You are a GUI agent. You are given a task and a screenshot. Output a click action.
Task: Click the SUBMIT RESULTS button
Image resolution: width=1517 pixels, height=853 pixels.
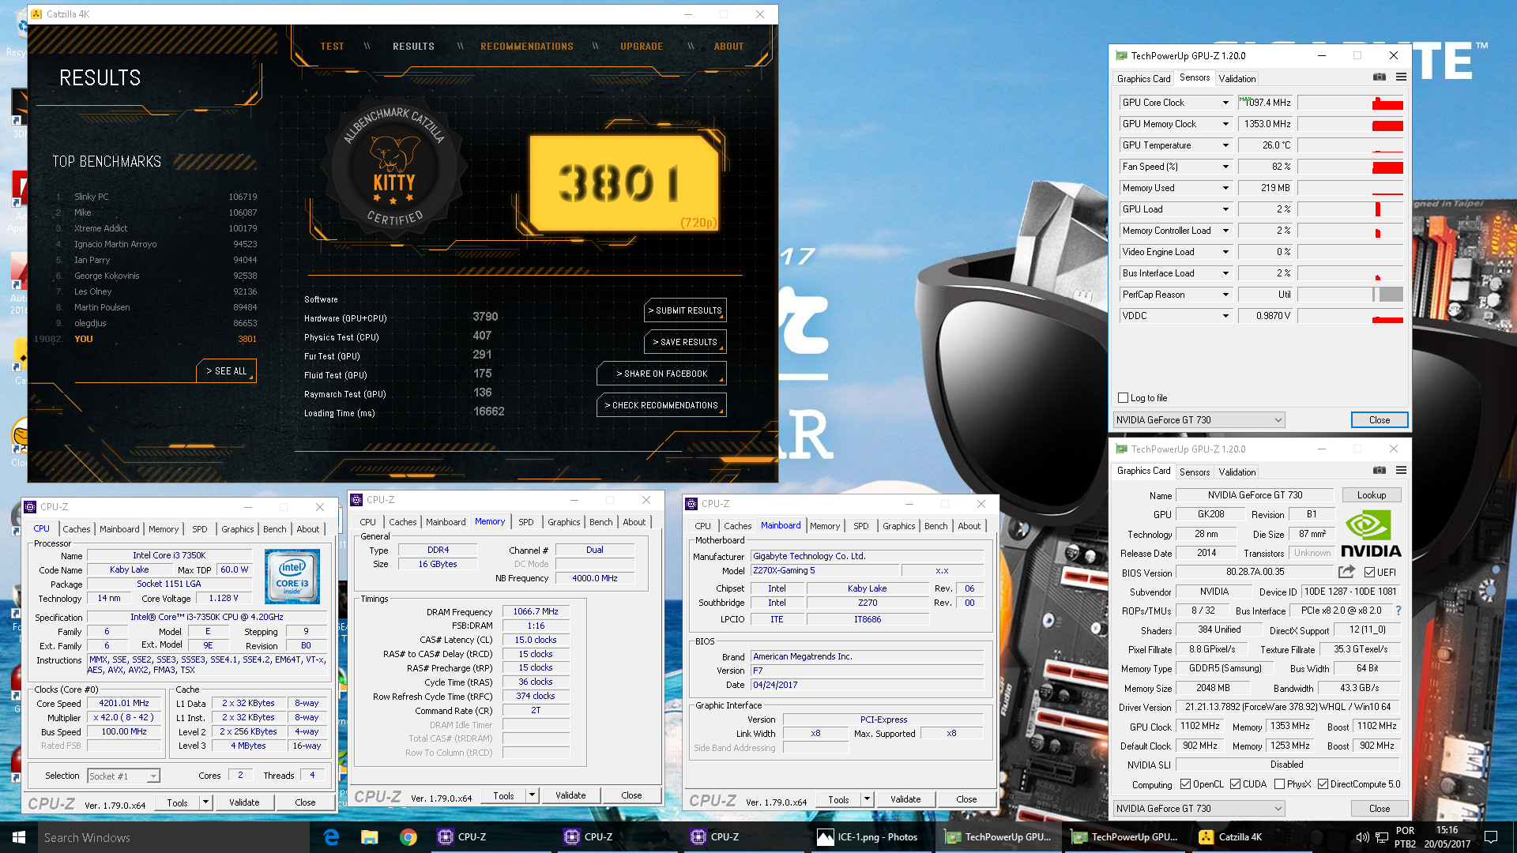[685, 310]
